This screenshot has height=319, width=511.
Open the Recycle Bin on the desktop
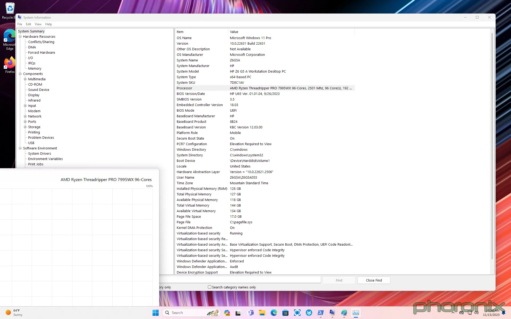(x=10, y=8)
